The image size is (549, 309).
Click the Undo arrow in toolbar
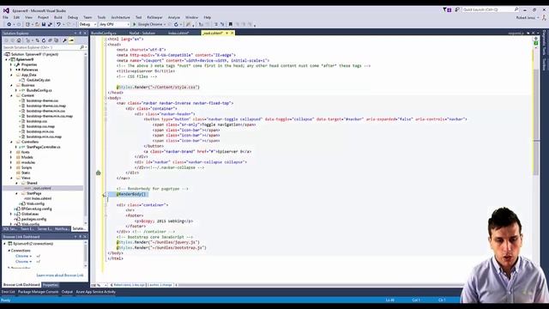[x=58, y=25]
